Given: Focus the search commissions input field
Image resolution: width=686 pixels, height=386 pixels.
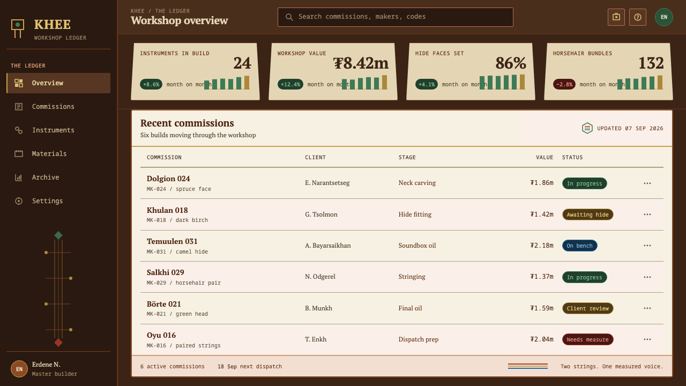Looking at the screenshot, I should [x=396, y=17].
